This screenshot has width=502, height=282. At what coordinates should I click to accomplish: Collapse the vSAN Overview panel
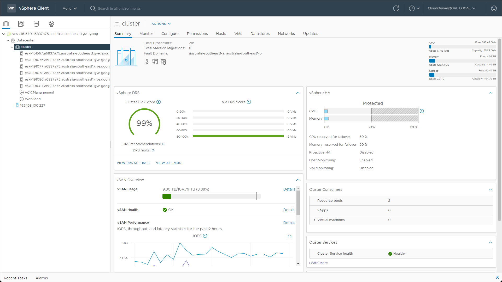[x=298, y=180]
